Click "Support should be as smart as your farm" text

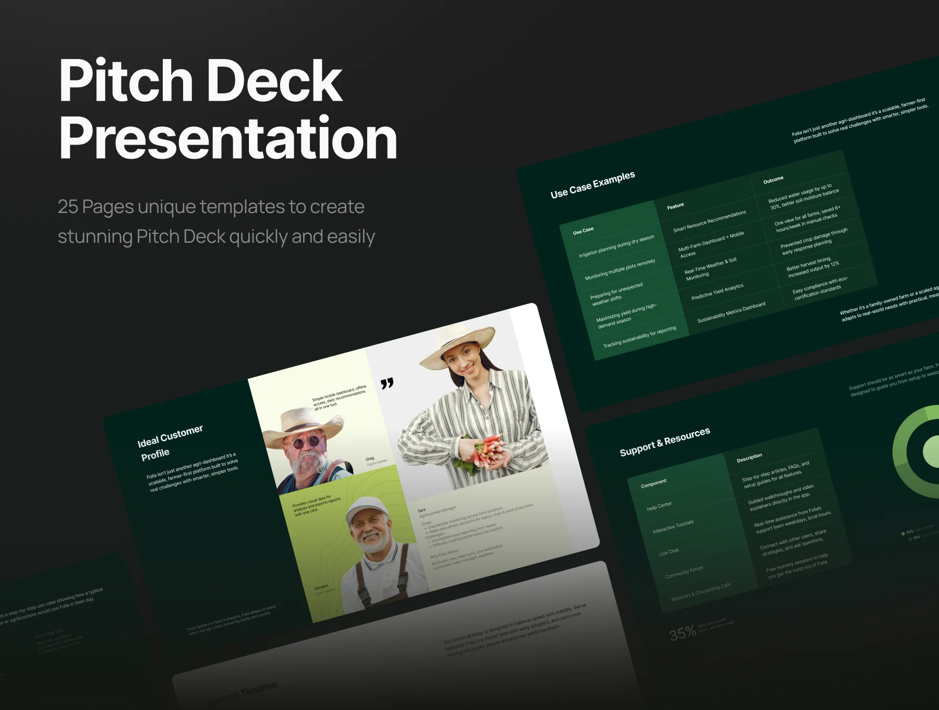click(894, 380)
